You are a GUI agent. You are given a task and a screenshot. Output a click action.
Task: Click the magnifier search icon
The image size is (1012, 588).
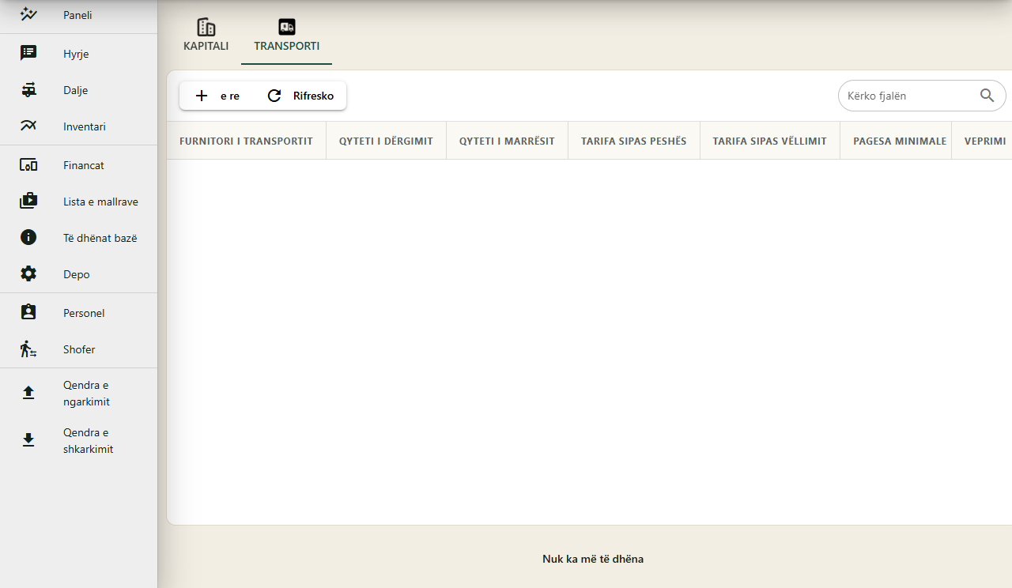click(x=987, y=96)
